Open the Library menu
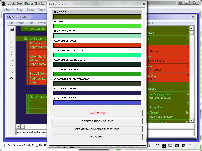The height and width of the screenshot is (151, 202). pyautogui.click(x=8, y=10)
